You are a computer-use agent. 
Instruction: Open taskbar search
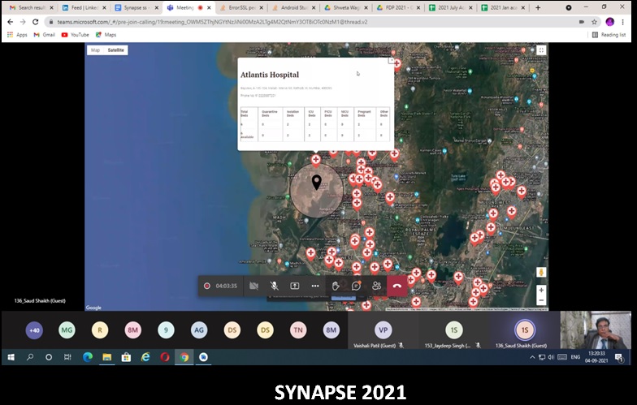coord(30,357)
